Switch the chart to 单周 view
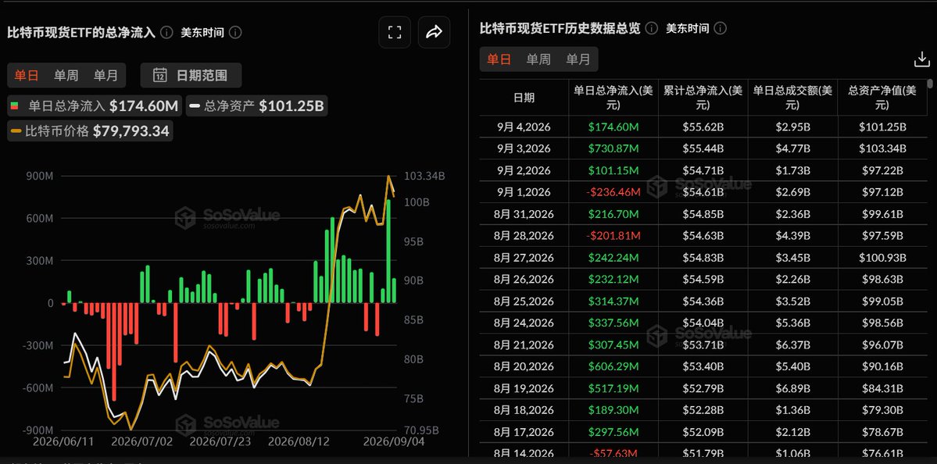The image size is (937, 464). point(66,75)
